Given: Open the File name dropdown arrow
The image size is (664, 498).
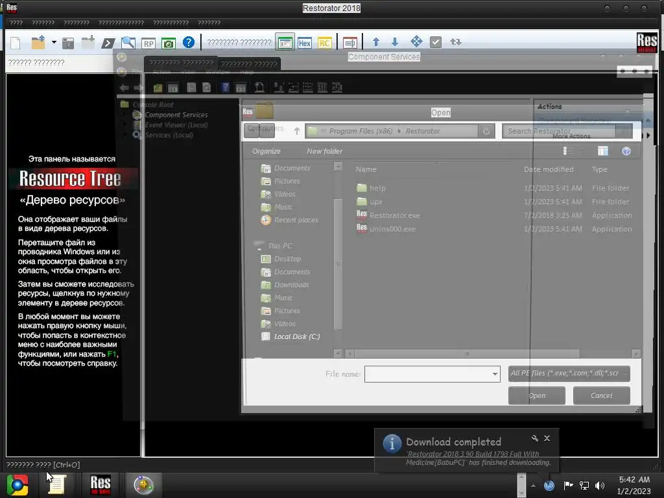Looking at the screenshot, I should tap(495, 374).
